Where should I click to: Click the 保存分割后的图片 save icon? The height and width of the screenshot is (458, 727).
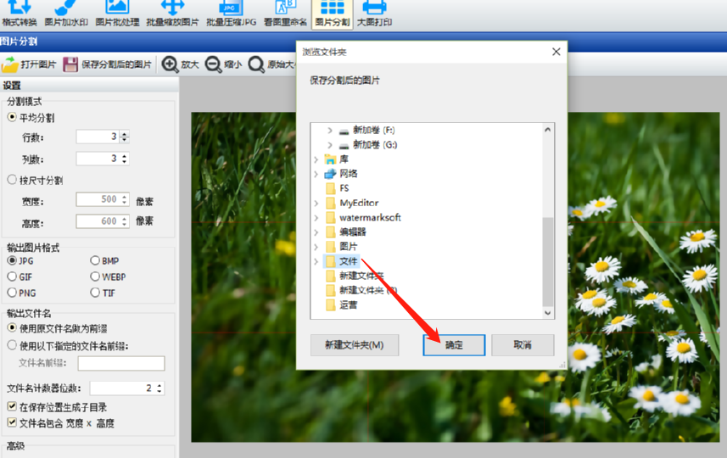(70, 64)
